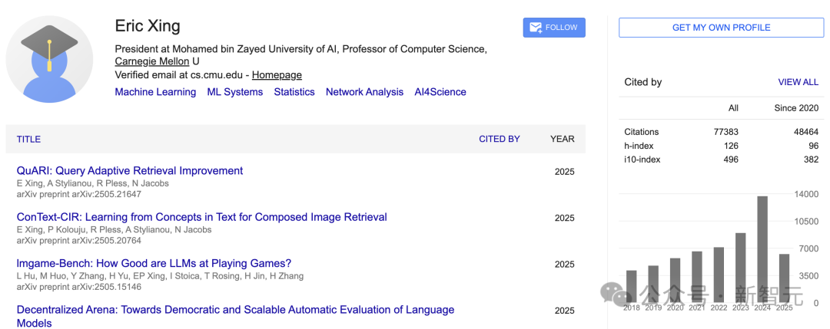Open the Decentralized Arena paper entry

click(x=235, y=310)
